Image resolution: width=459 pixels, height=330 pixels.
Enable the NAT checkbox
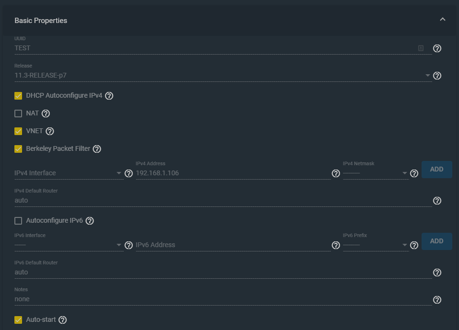[18, 114]
